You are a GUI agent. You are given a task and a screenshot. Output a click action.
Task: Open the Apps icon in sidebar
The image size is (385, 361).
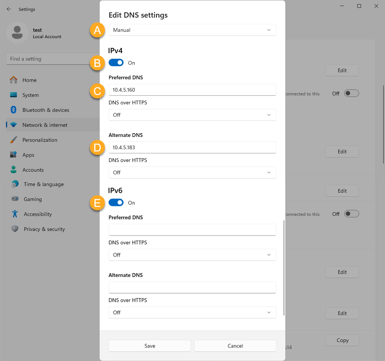tap(14, 155)
